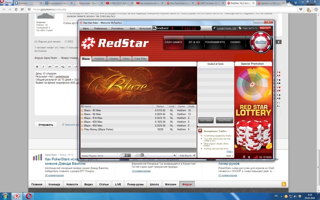Click the bold button in forum editor
The width and height of the screenshot is (320, 200).
(x=37, y=67)
